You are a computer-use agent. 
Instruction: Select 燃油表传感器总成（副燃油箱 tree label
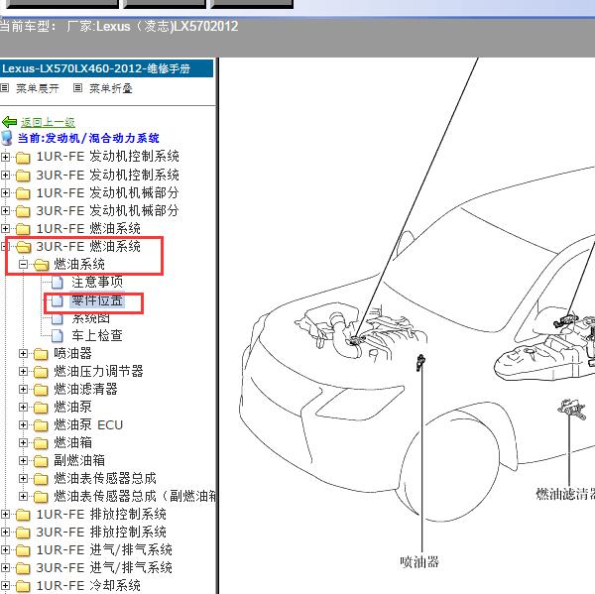point(135,496)
